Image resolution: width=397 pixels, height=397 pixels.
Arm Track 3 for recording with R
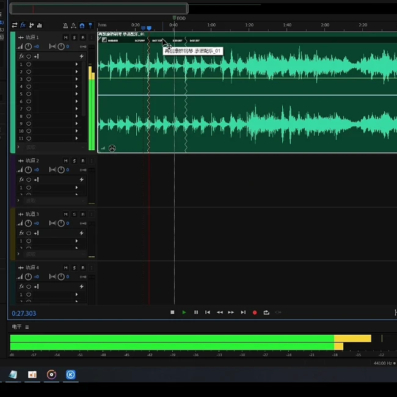click(83, 214)
